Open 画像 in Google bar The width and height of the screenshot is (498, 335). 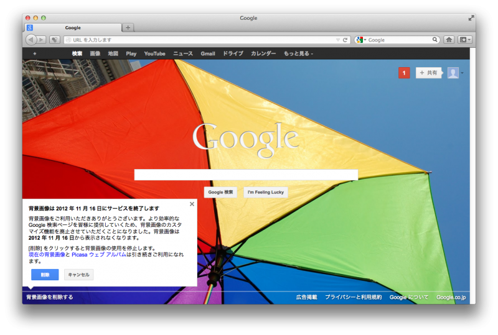click(x=95, y=53)
